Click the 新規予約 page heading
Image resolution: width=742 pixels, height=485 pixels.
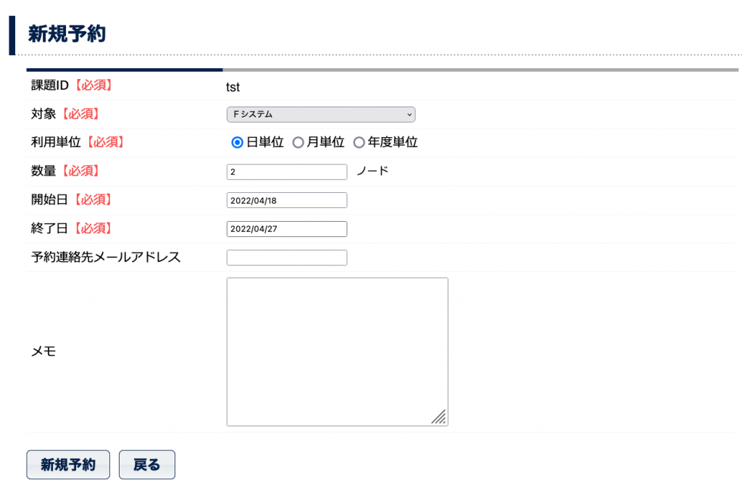click(x=67, y=34)
